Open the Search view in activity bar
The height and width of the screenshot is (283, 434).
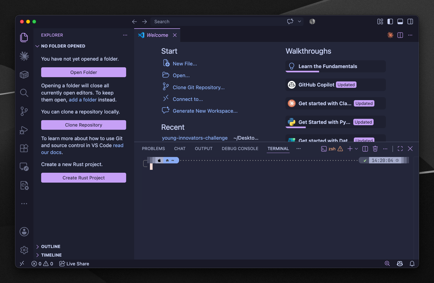(24, 93)
